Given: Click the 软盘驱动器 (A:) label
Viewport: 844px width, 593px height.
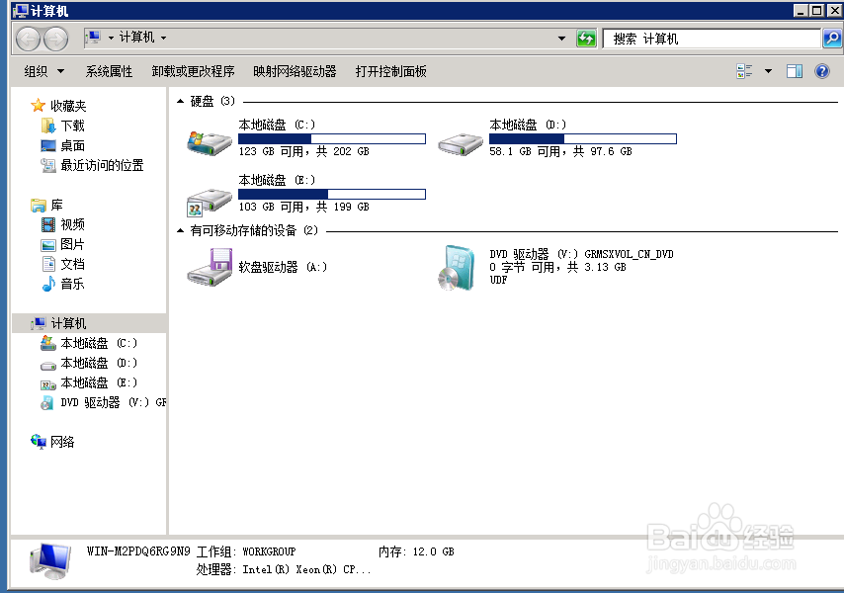Looking at the screenshot, I should 283,267.
